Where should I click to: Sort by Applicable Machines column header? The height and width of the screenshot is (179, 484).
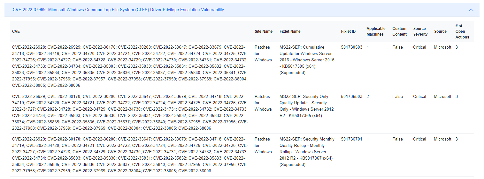376,31
